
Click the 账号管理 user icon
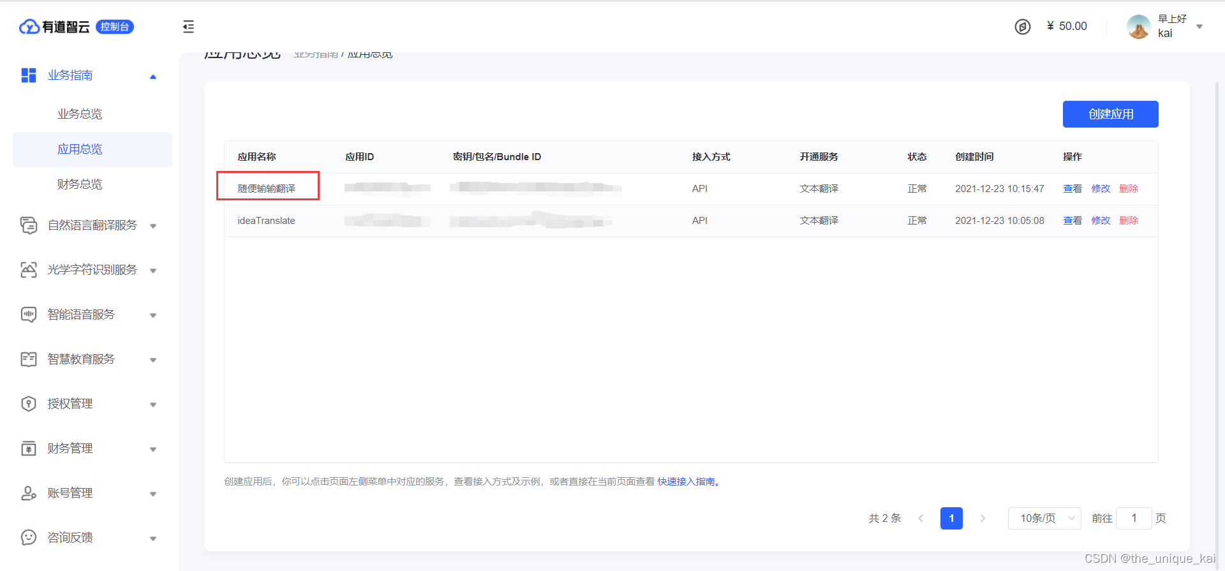29,493
